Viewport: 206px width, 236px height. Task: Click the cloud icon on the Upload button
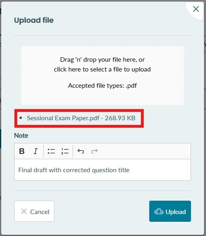click(159, 211)
